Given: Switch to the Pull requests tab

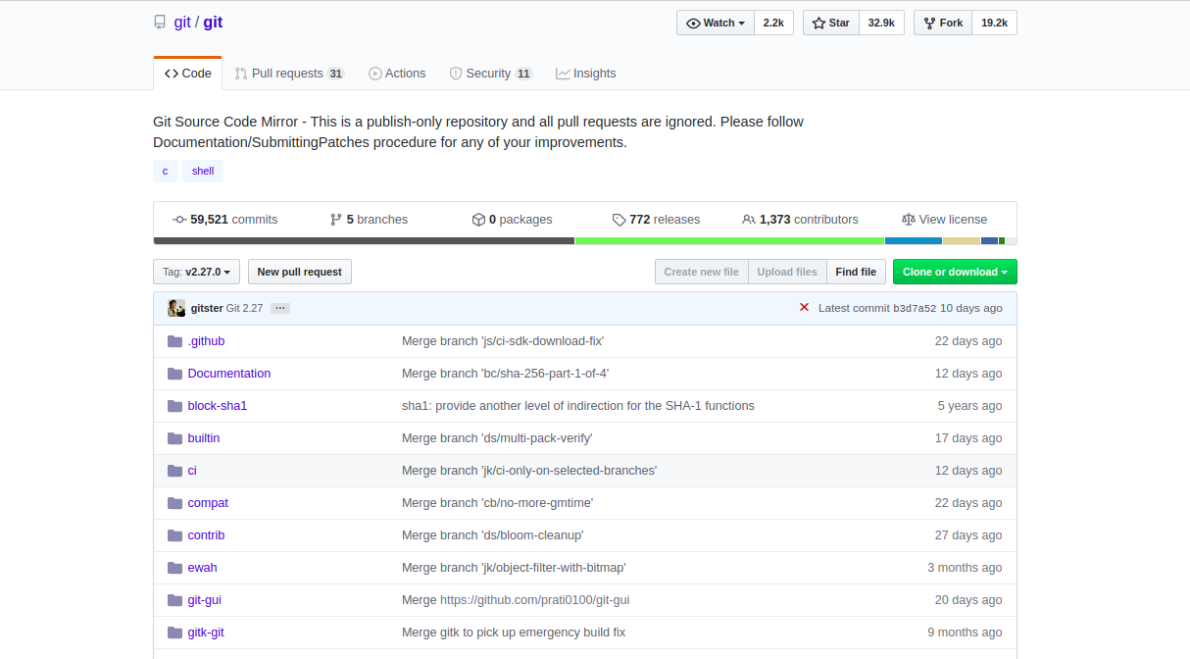Looking at the screenshot, I should coord(289,74).
